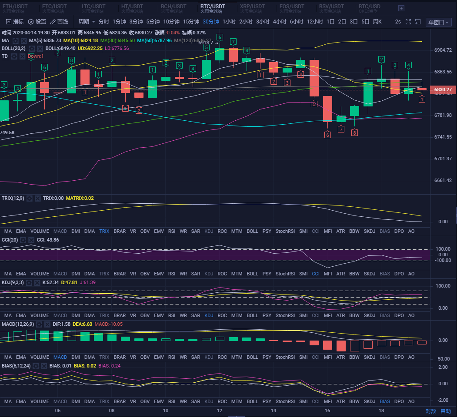Click the MACD:-10.05 readout
Screen dimensions: 457x417
point(108,324)
